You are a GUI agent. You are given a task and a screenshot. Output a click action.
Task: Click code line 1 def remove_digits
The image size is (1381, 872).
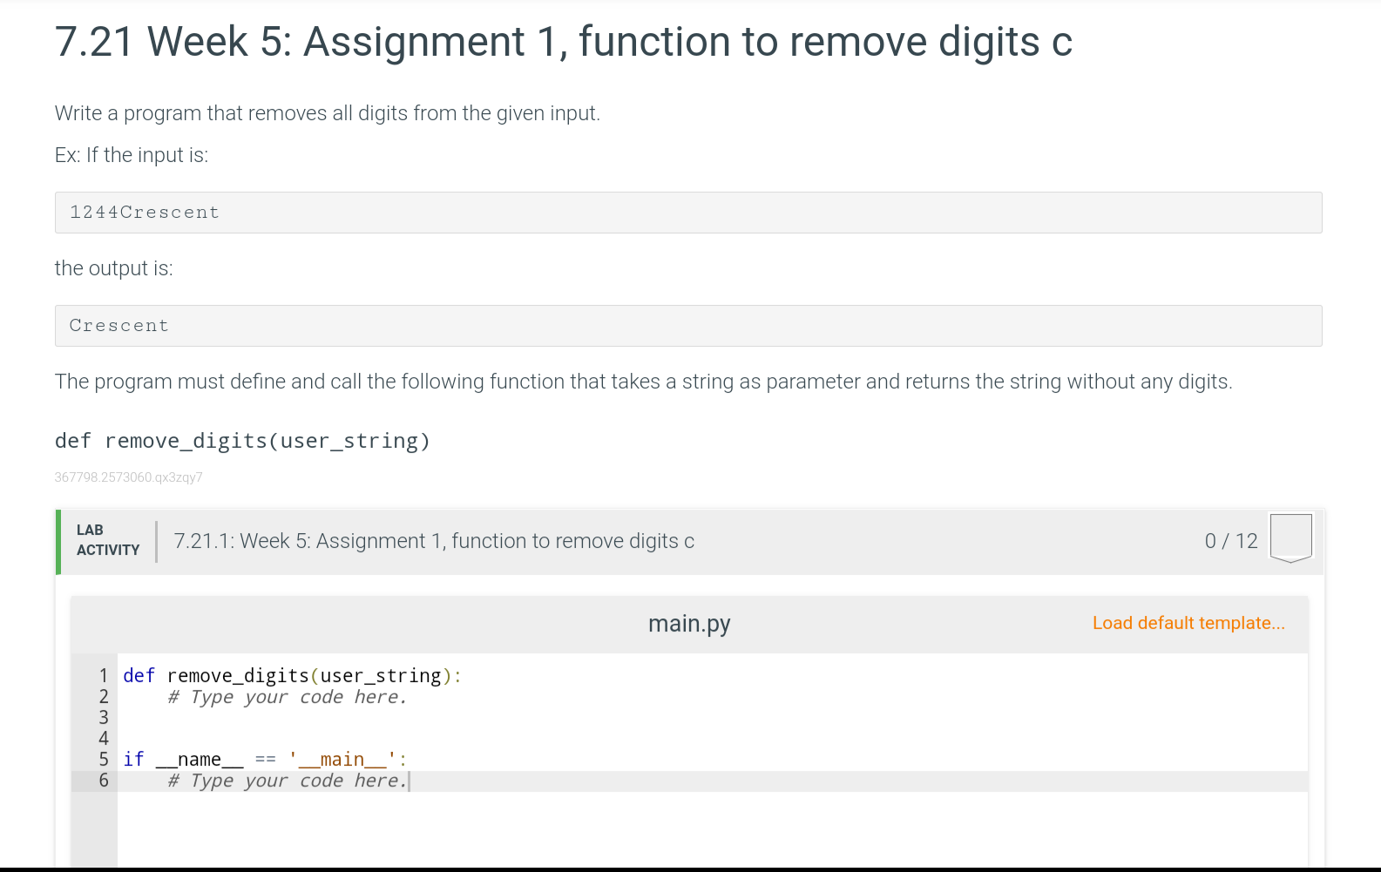coord(292,676)
